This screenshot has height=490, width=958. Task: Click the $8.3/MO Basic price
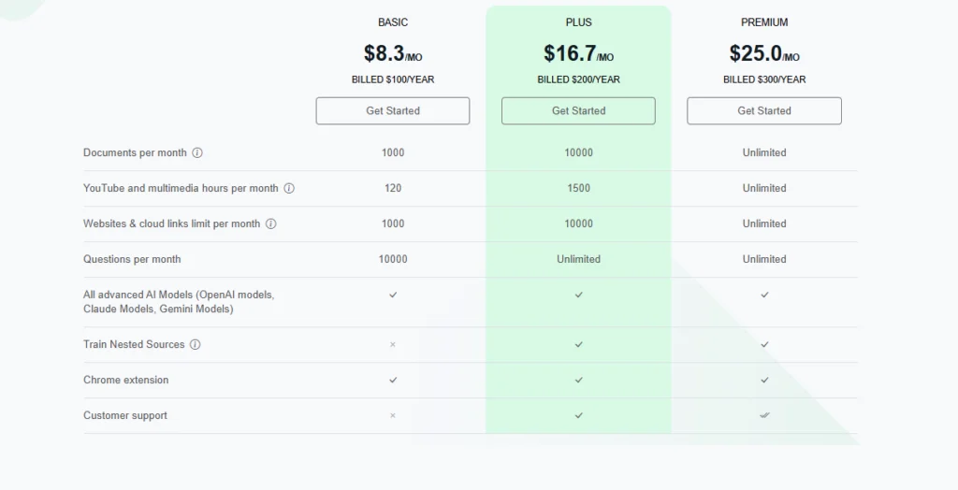393,53
